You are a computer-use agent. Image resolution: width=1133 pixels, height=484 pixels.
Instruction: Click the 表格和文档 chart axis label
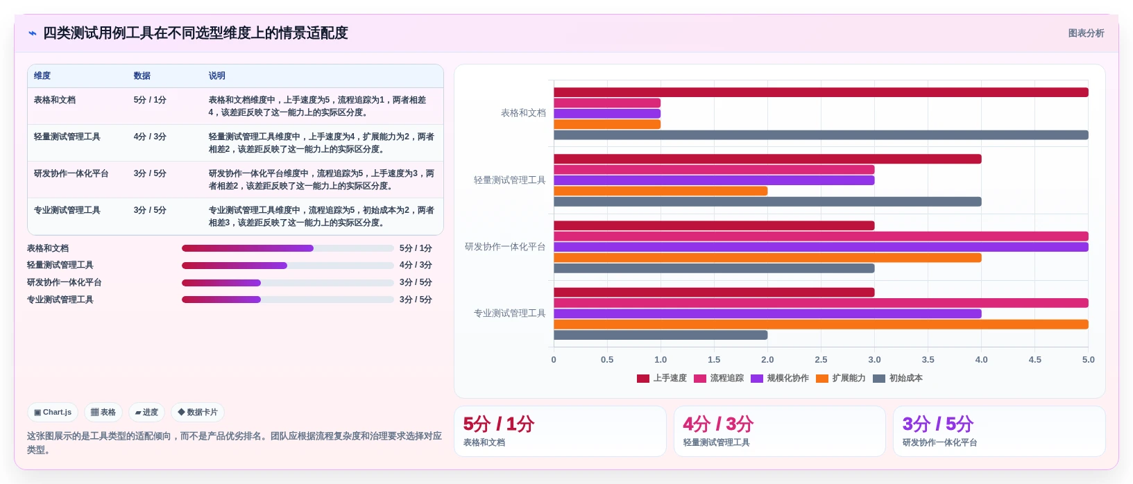tap(523, 113)
